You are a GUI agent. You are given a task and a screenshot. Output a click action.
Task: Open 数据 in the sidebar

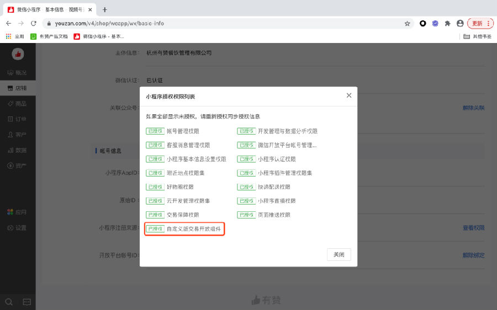click(x=18, y=150)
